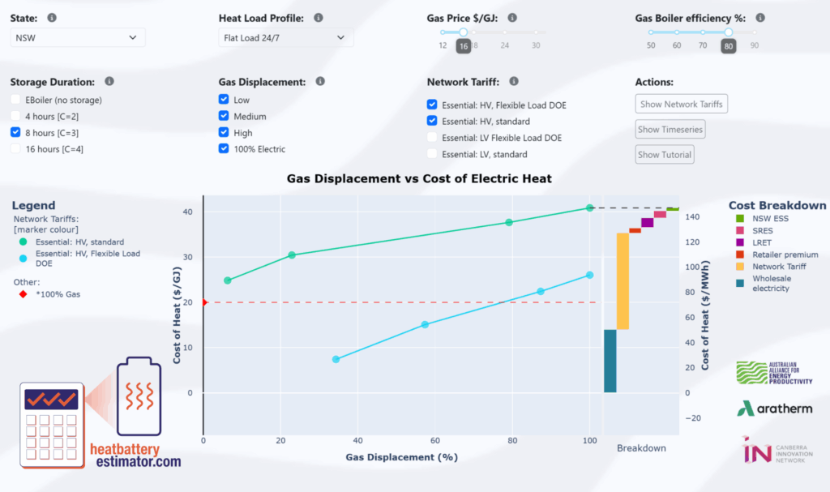
Task: Open the Heat Load Profile dropdown
Action: point(285,37)
